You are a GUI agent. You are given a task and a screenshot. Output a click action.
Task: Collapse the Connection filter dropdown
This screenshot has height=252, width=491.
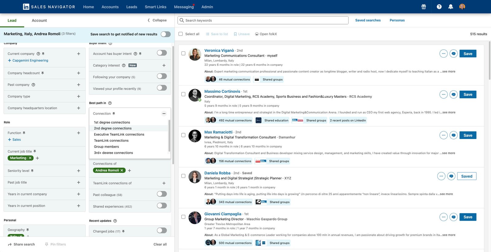[164, 114]
